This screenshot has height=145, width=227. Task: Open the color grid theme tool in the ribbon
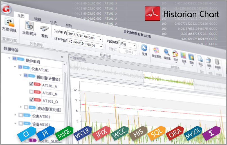point(183,56)
